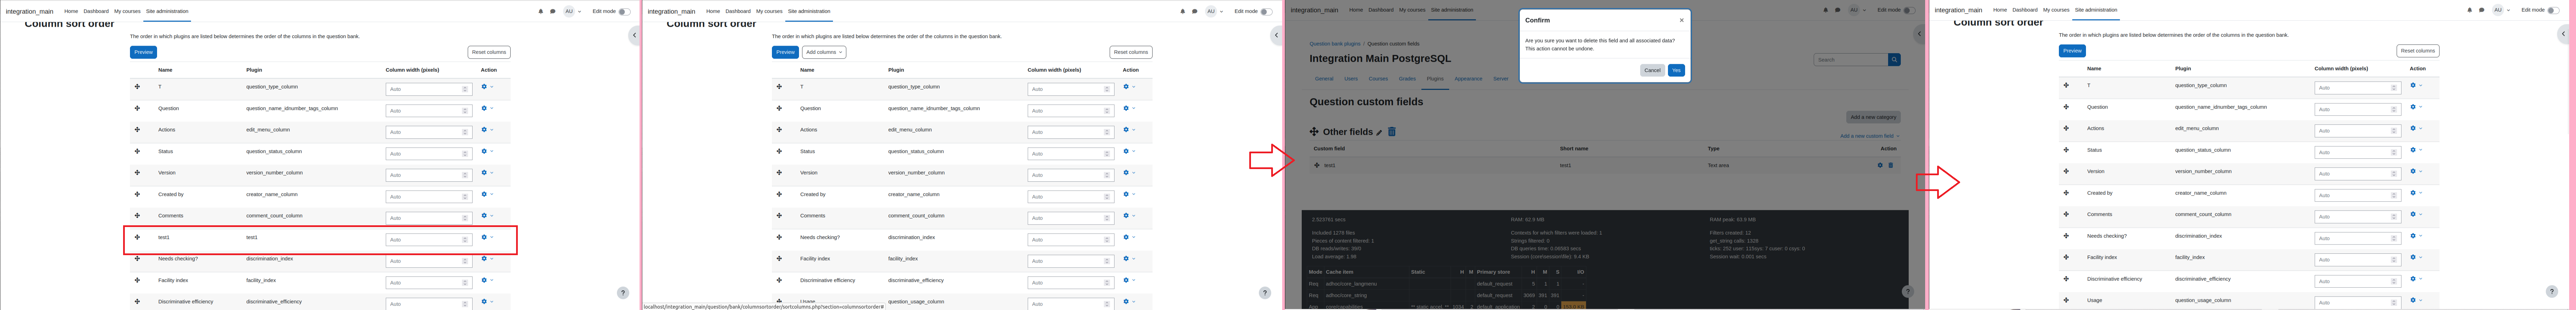Expand action menu arrow for Version row, first screenshot
The height and width of the screenshot is (310, 2576).
click(x=492, y=173)
